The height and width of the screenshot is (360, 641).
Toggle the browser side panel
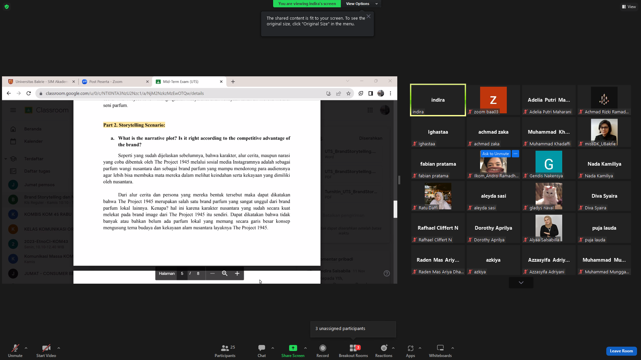pyautogui.click(x=371, y=93)
